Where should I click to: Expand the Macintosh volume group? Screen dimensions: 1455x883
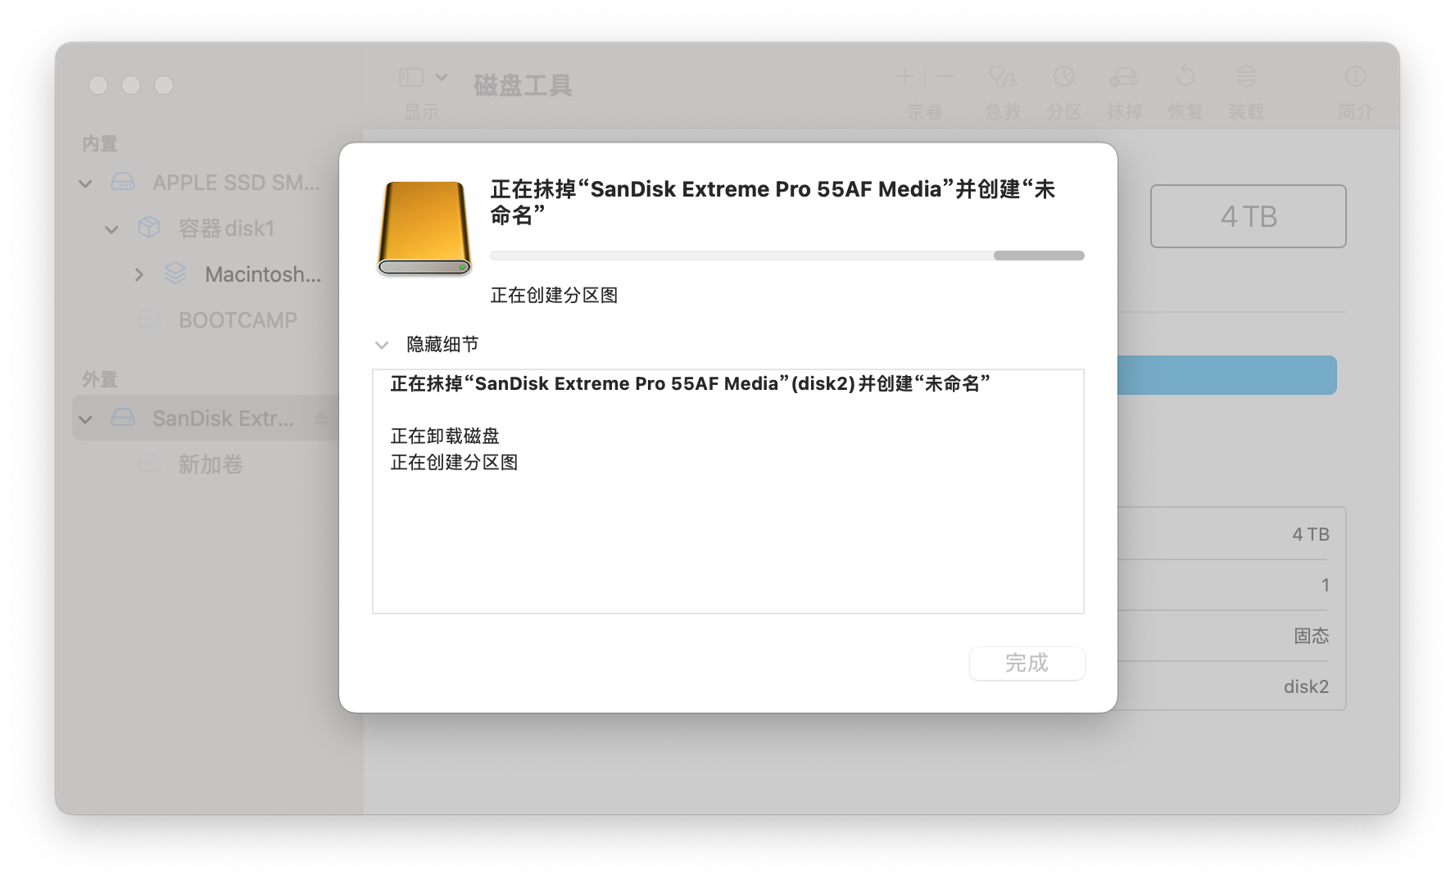(x=139, y=275)
